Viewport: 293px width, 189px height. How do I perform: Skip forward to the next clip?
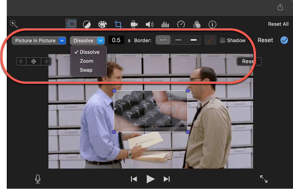click(167, 179)
